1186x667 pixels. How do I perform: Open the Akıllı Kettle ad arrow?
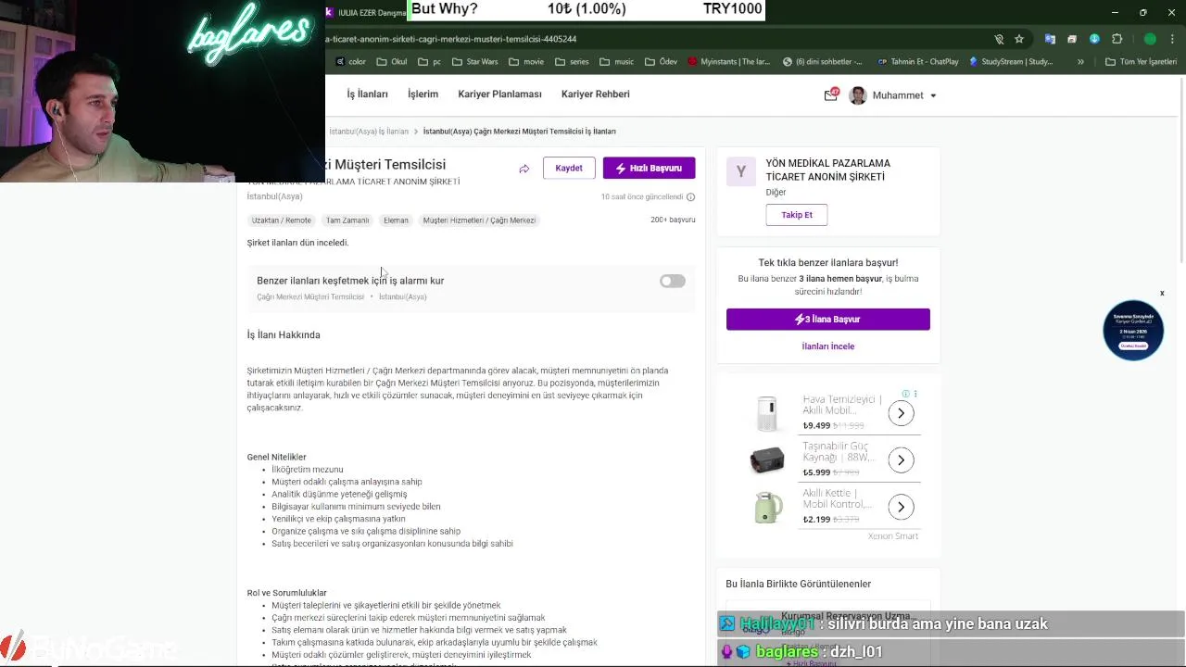click(x=901, y=507)
